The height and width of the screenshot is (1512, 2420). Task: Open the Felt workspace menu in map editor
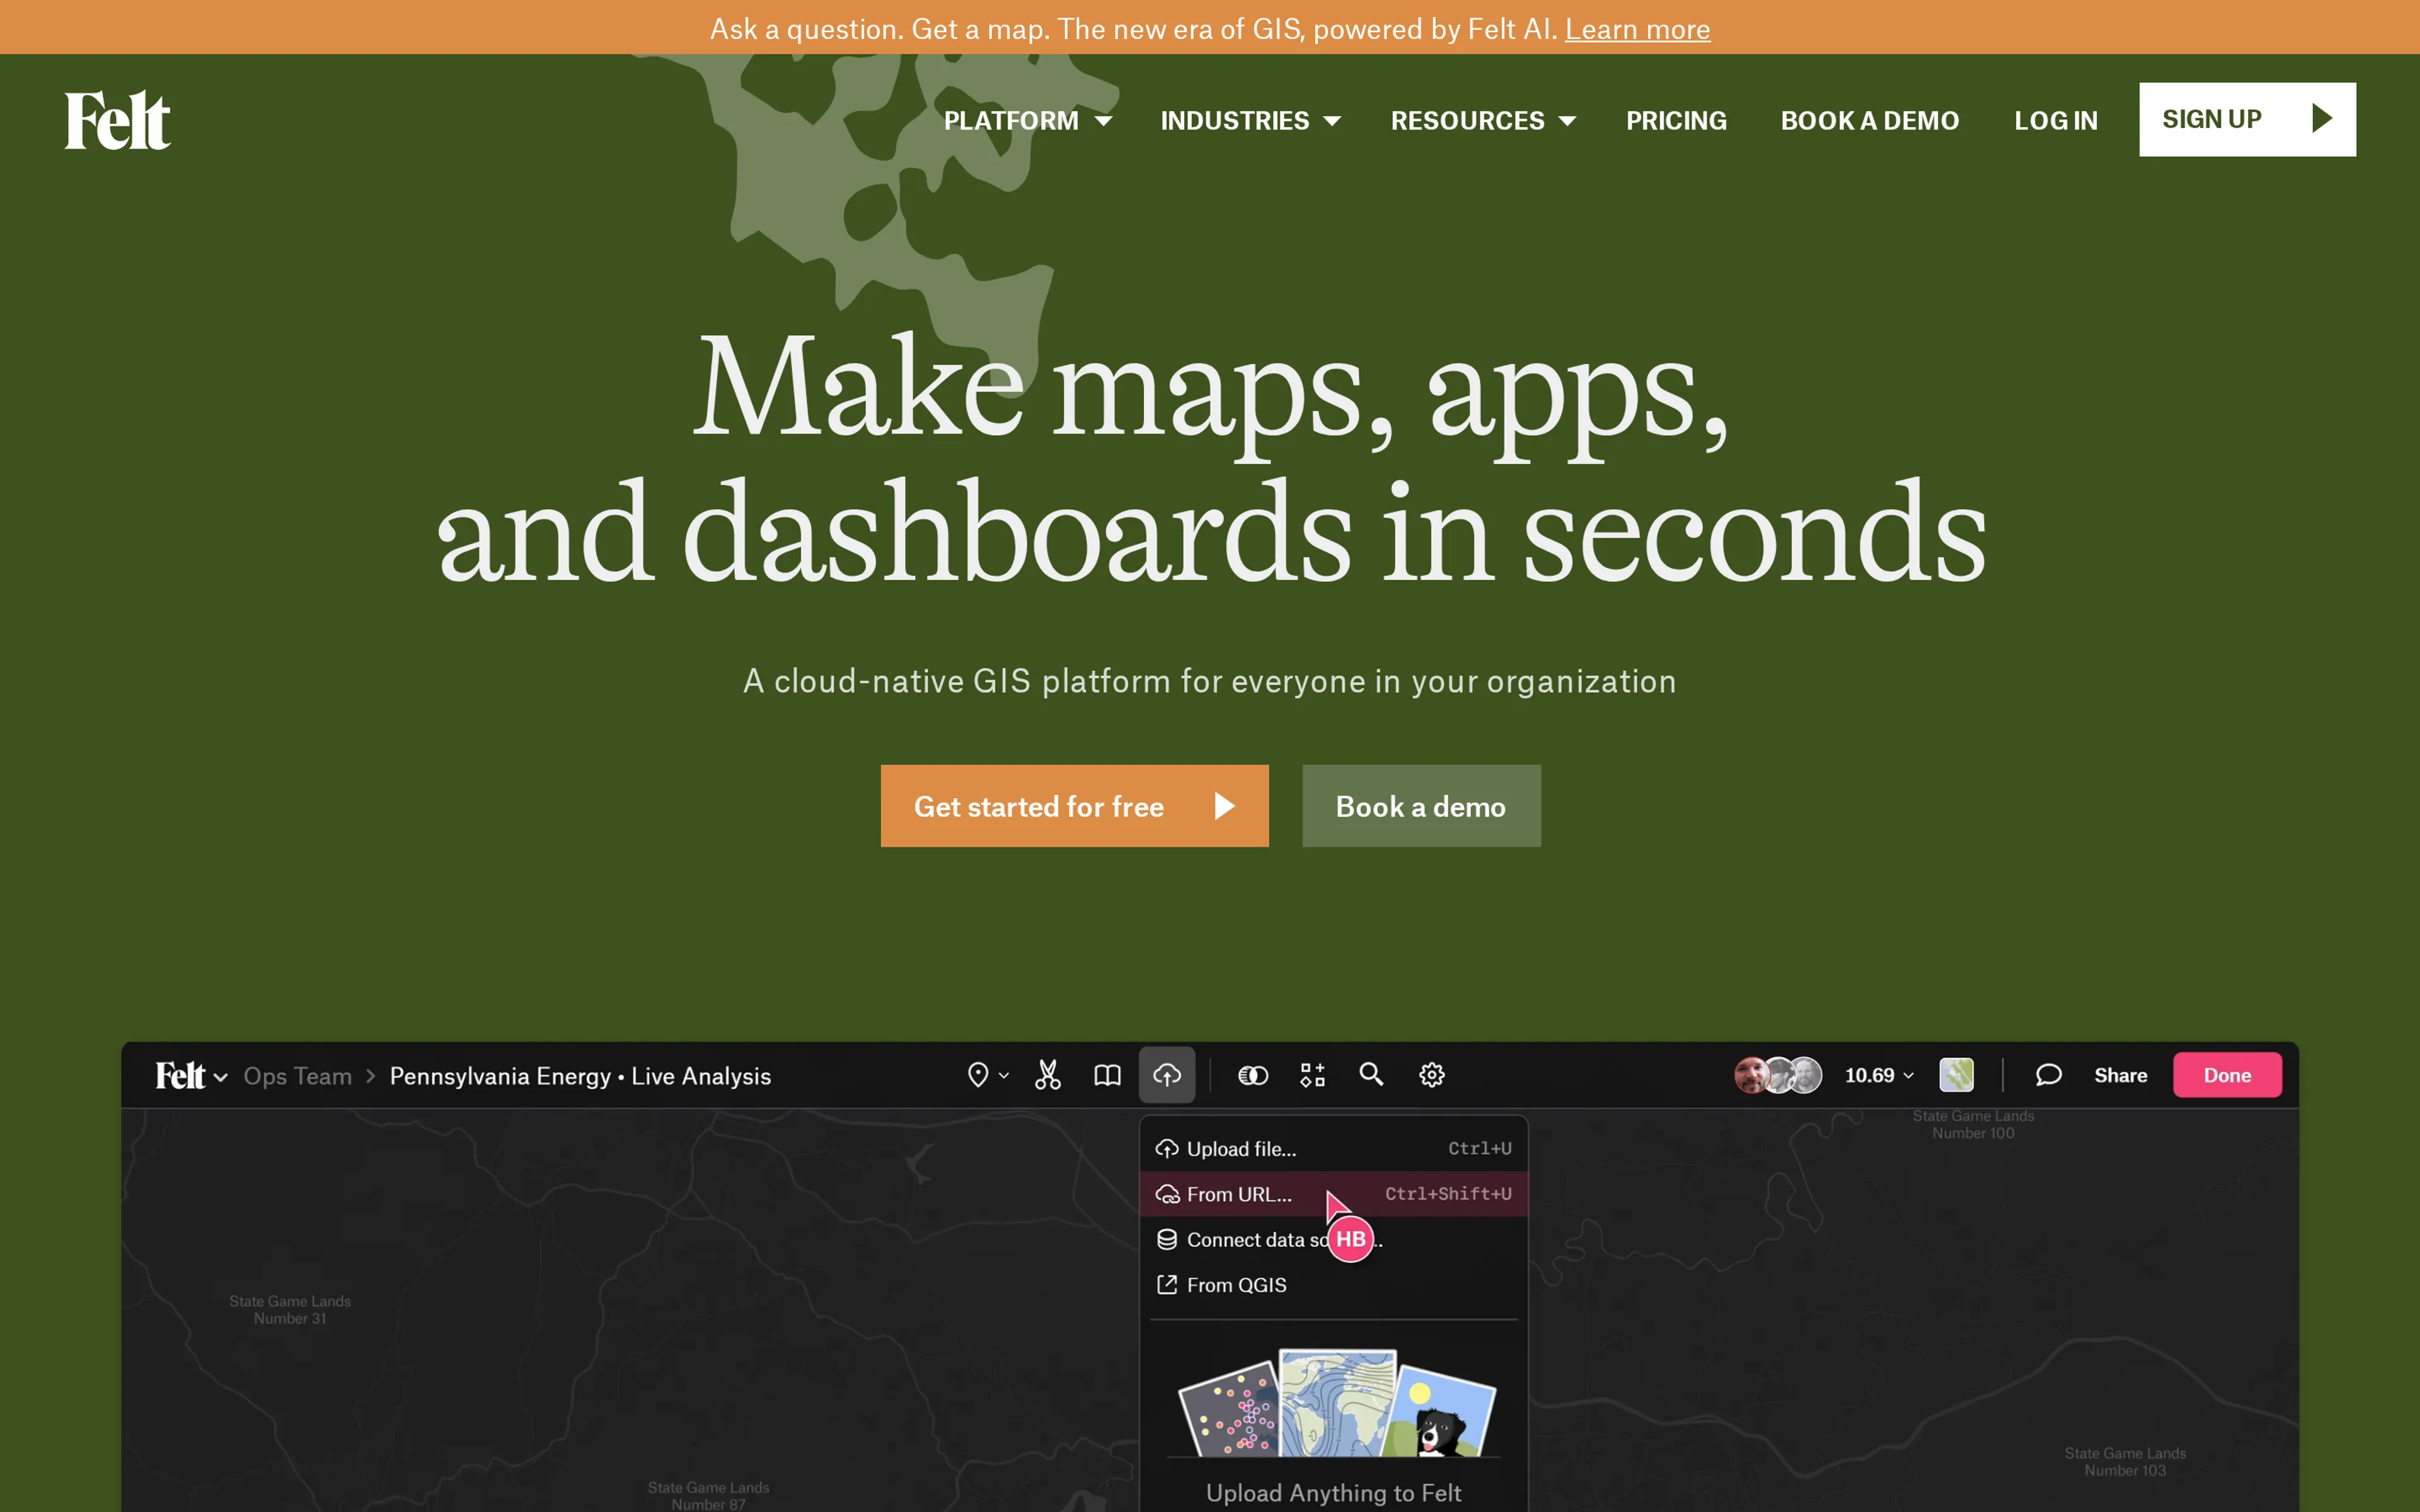click(191, 1075)
